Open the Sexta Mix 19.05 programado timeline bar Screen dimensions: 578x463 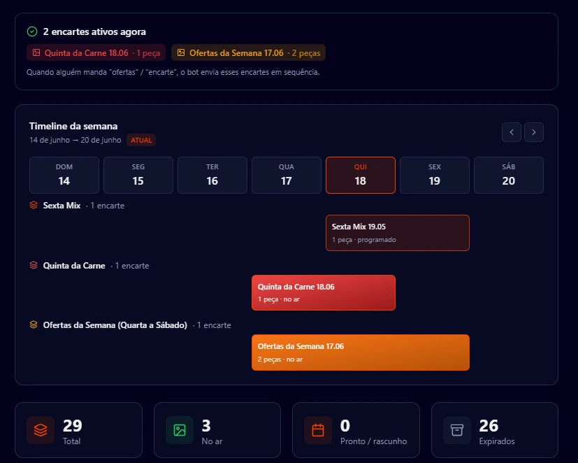coord(398,233)
